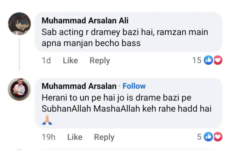Like the Herani to un pe comment
The width and height of the screenshot is (237, 153).
[75, 137]
